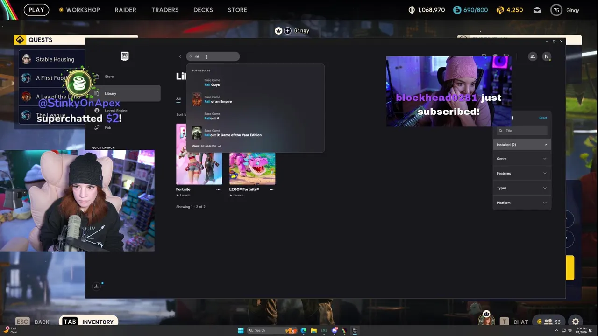Click the Fallout 3 cover icon

[197, 133]
